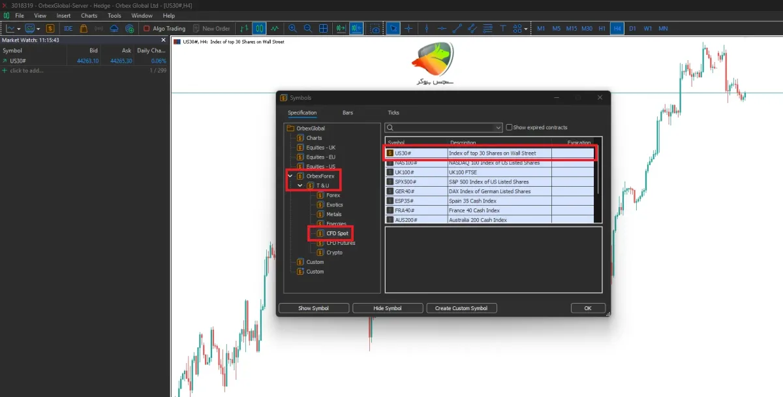Image resolution: width=783 pixels, height=397 pixels.
Task: Switch to line chart display
Action: point(275,29)
